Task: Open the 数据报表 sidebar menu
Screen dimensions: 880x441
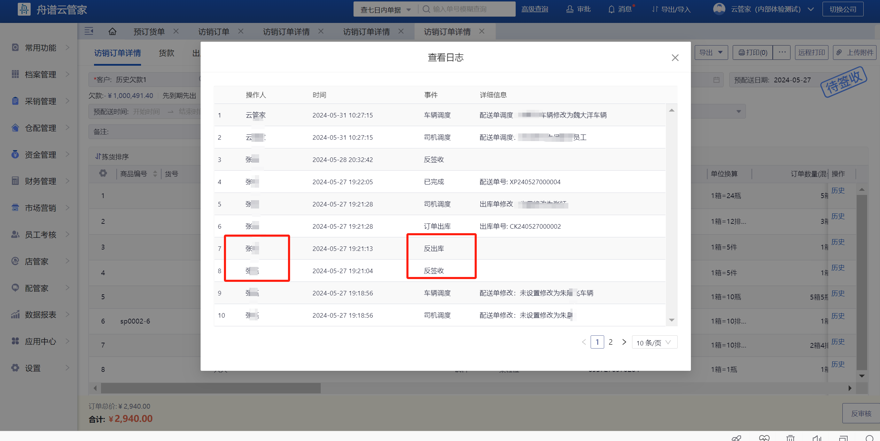Action: 40,315
